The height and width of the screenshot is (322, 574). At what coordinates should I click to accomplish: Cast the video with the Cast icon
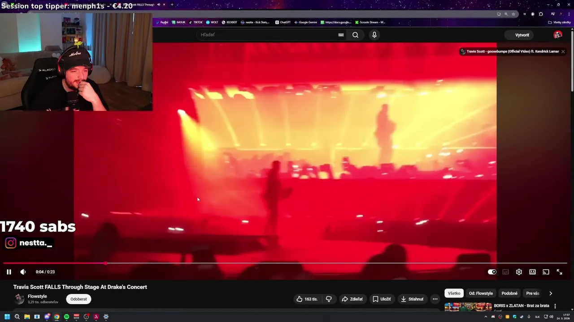click(x=546, y=272)
